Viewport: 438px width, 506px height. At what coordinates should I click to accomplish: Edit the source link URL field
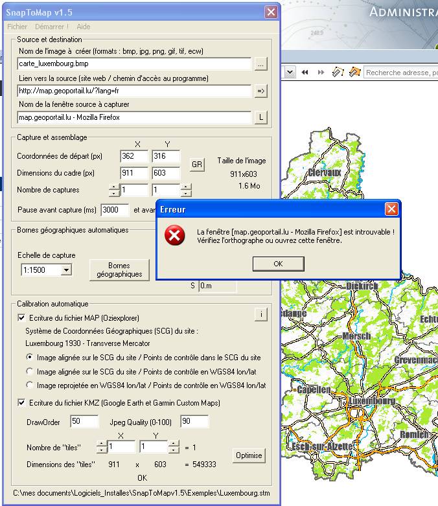click(x=134, y=91)
